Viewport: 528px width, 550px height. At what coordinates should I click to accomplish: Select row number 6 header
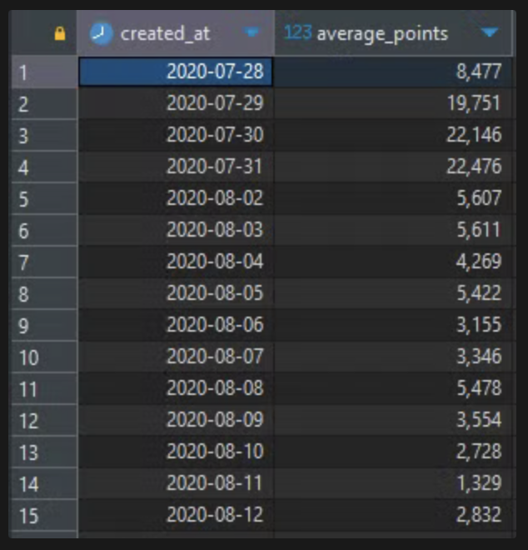44,231
